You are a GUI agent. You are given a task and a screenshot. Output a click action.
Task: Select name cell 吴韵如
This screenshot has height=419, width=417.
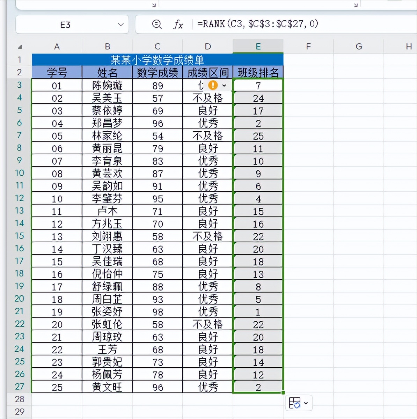(107, 186)
